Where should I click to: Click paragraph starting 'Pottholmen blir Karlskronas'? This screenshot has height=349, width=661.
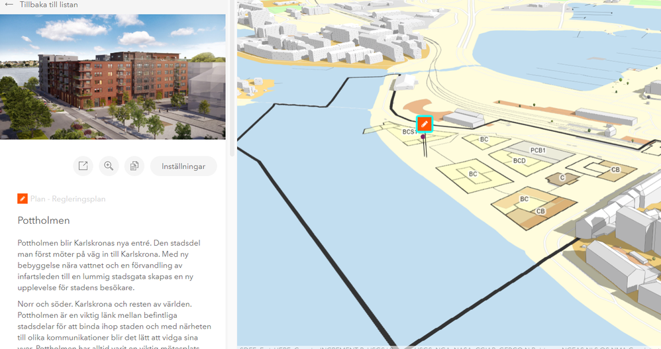[109, 265]
